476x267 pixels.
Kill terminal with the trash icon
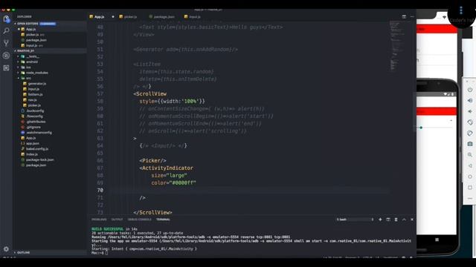396,220
